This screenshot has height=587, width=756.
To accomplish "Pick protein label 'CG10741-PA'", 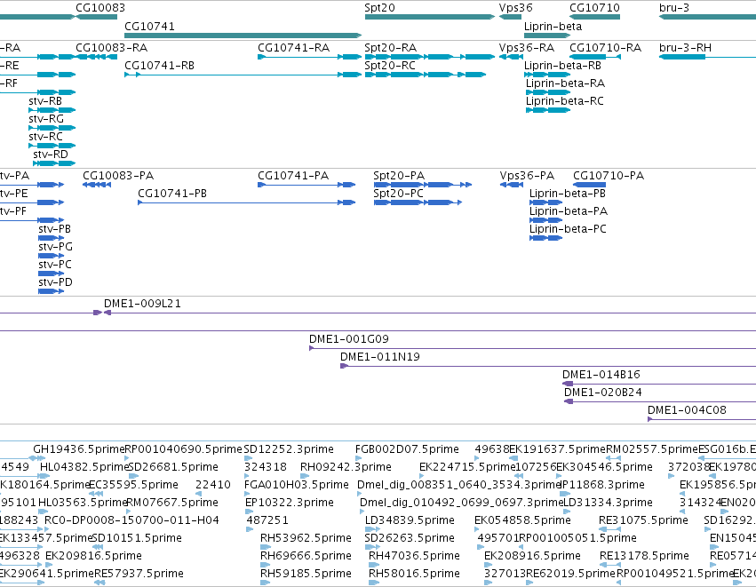I will (x=293, y=176).
